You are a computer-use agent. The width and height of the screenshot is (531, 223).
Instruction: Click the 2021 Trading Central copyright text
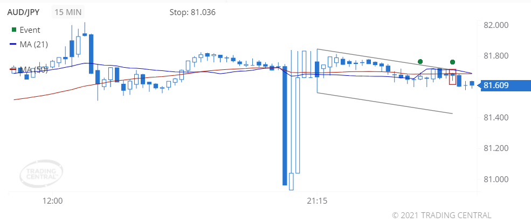coord(442,215)
